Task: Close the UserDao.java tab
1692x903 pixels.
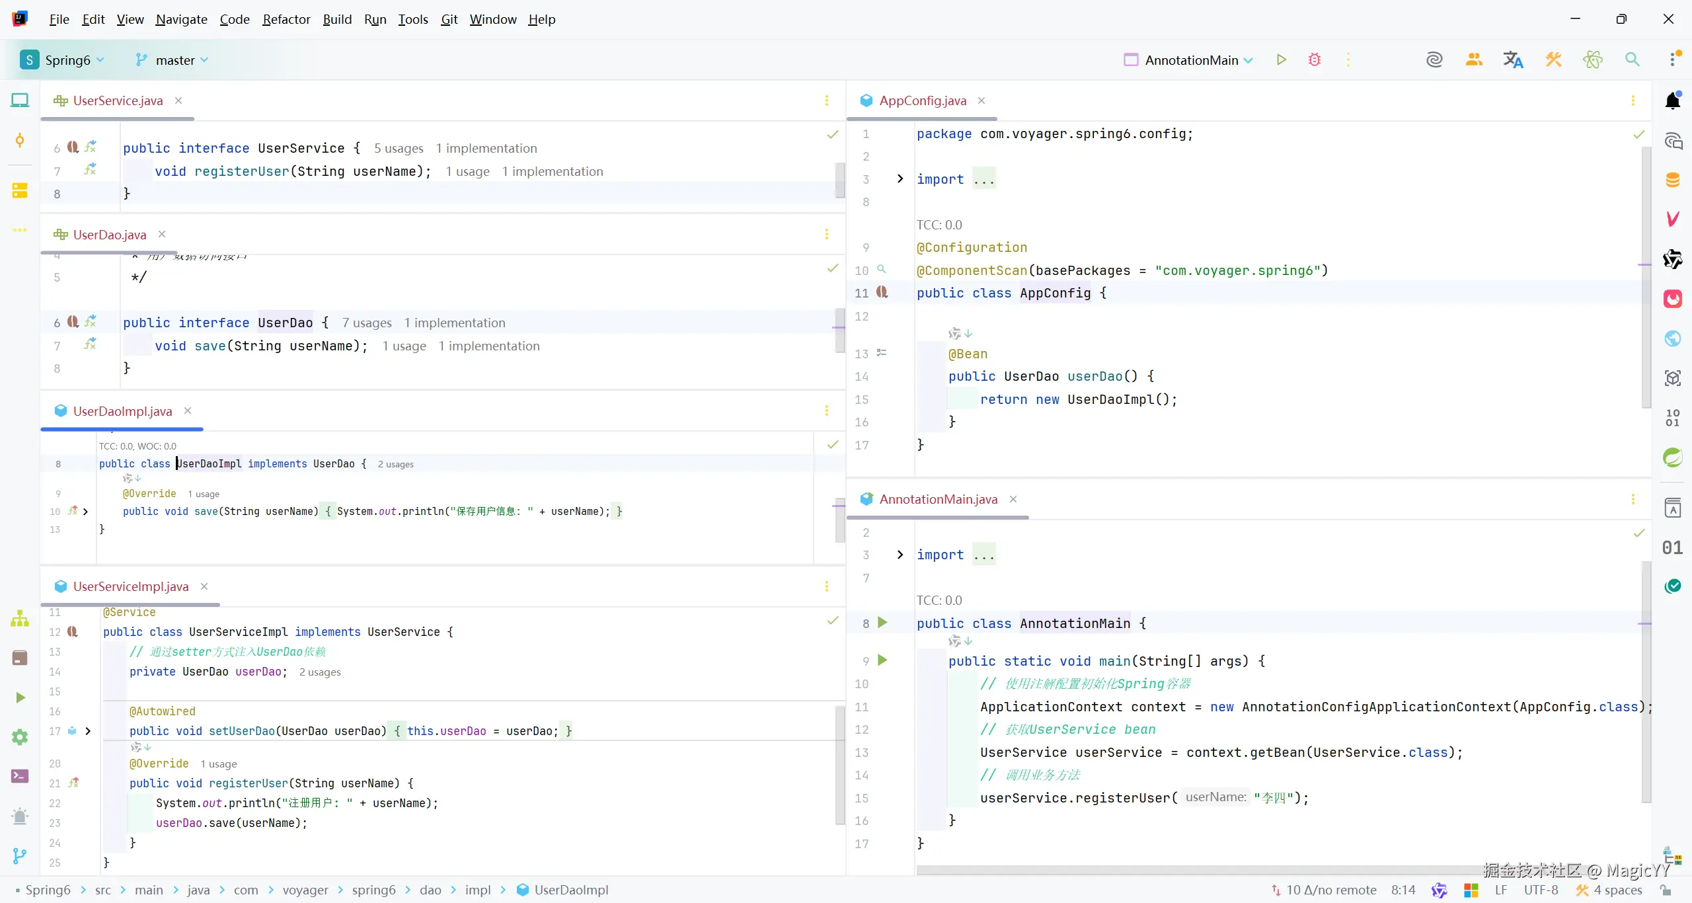Action: [x=162, y=234]
